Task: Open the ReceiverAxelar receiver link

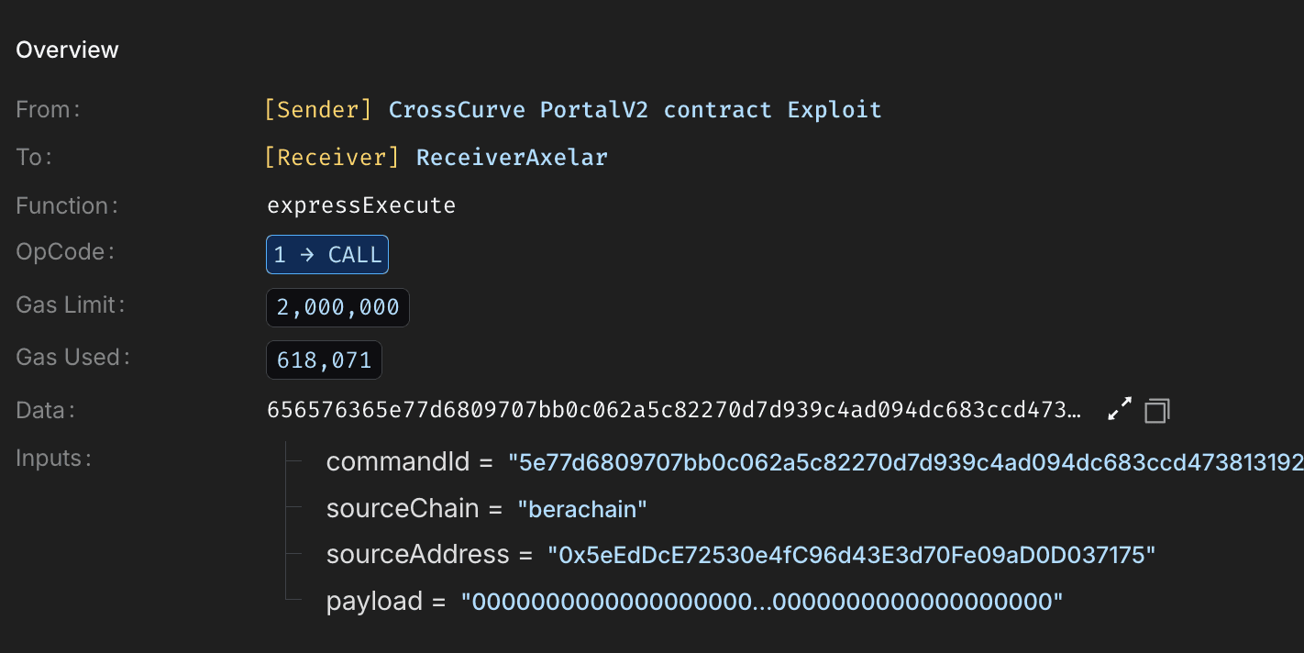Action: [511, 157]
